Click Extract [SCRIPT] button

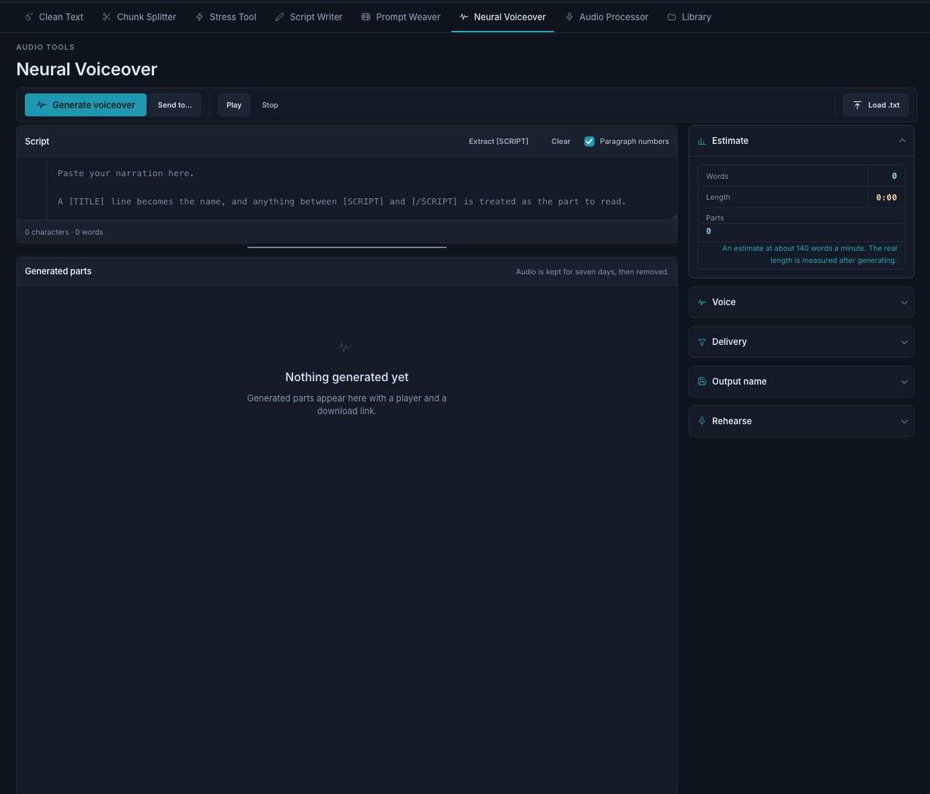pyautogui.click(x=498, y=141)
